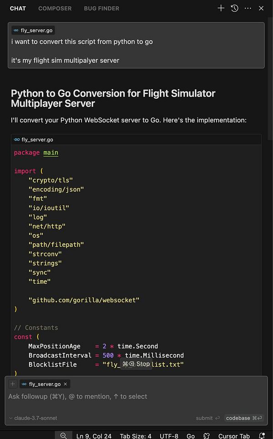Switch to the COMPOSER tab
273x439 pixels.
tap(55, 8)
